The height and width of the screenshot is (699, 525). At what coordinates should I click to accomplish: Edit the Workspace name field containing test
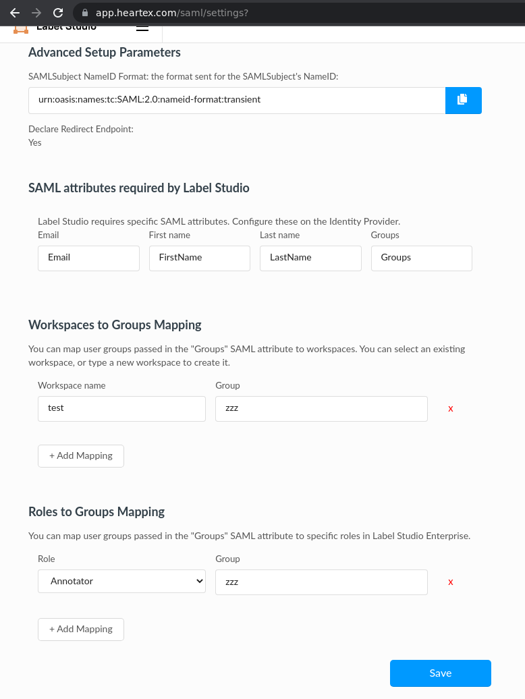(x=121, y=408)
